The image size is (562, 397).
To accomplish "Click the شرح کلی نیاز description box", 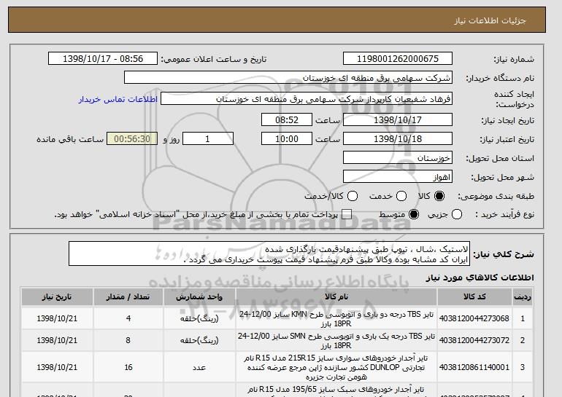I will tap(269, 254).
